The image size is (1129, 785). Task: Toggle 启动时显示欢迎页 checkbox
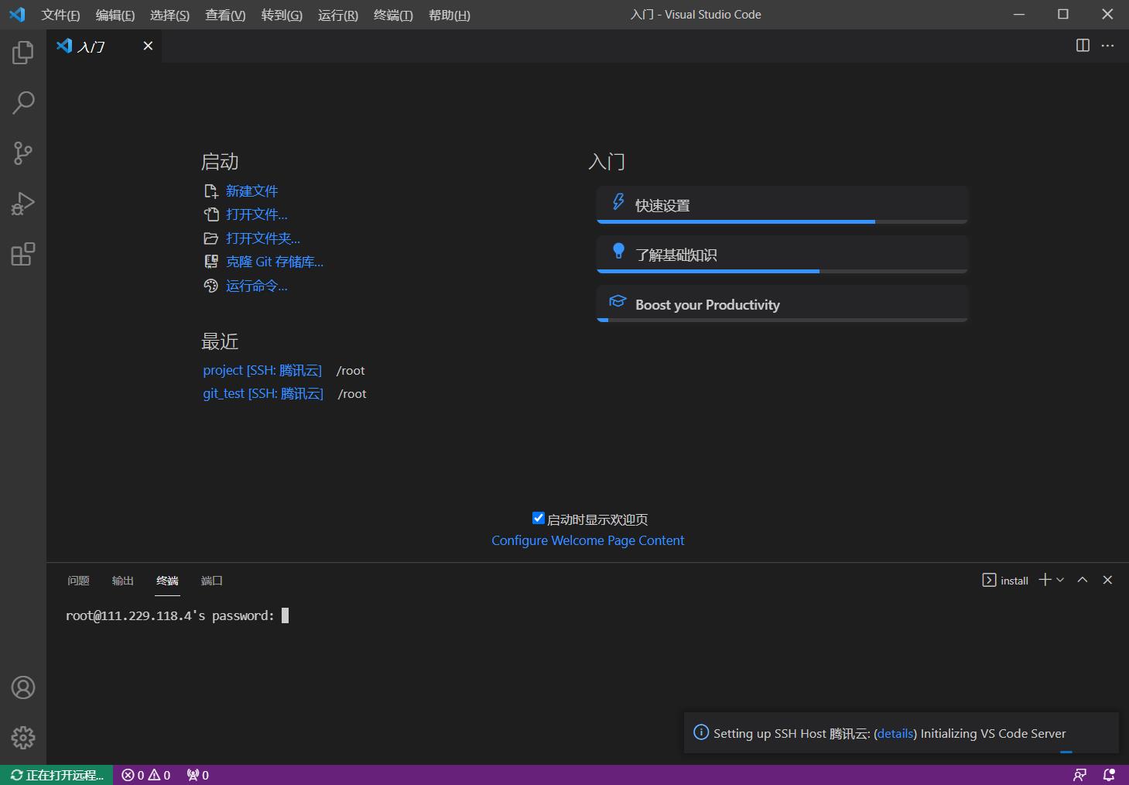point(539,518)
